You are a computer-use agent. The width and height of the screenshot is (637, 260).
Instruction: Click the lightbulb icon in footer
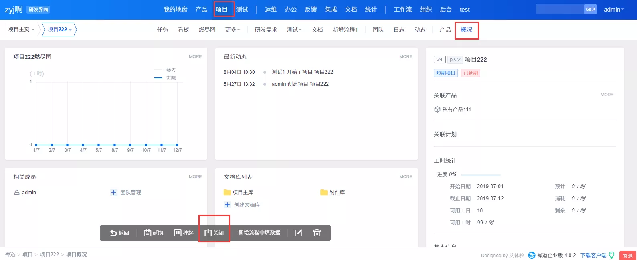612,255
